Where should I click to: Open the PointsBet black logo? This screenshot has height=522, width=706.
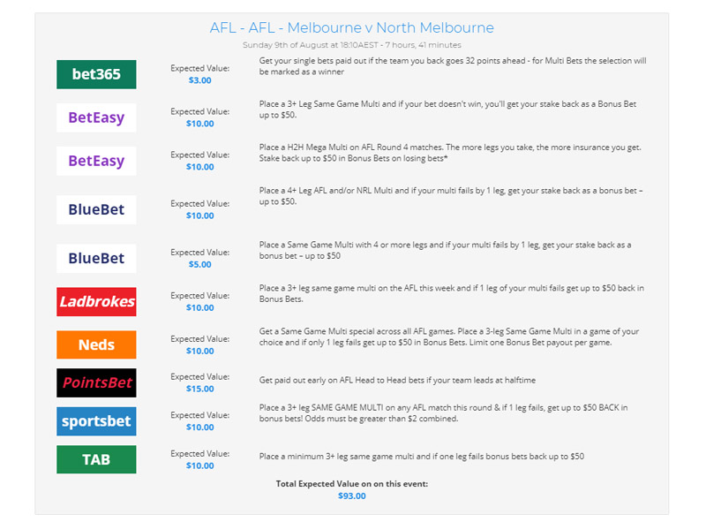click(x=96, y=382)
